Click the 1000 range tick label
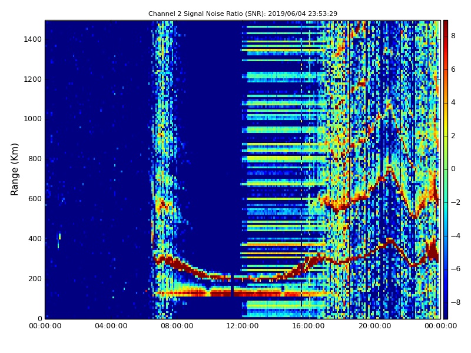The width and height of the screenshot is (471, 353). pos(33,119)
